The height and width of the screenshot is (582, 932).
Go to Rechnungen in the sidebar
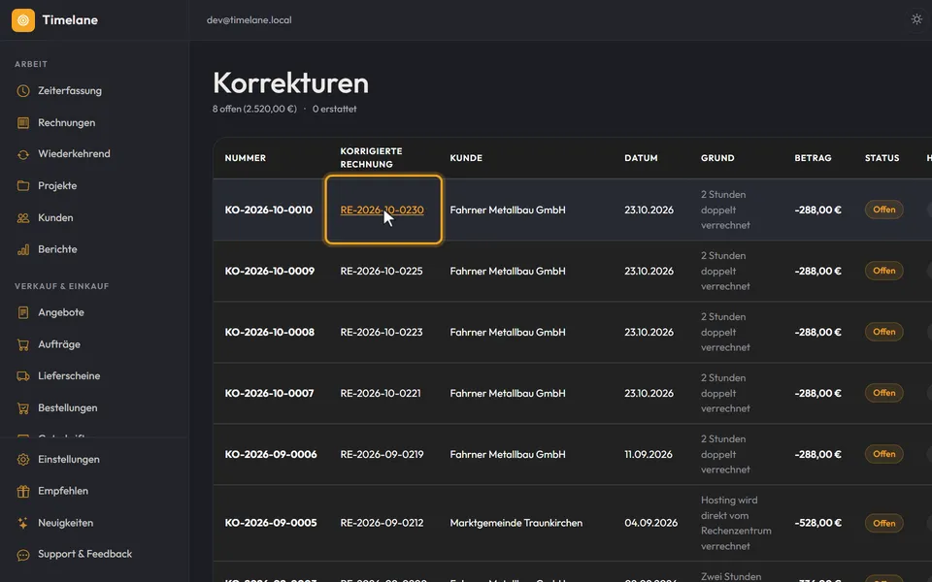coord(67,123)
